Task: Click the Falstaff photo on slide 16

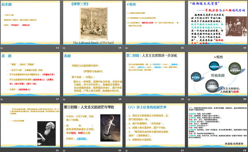Action: 236,26
